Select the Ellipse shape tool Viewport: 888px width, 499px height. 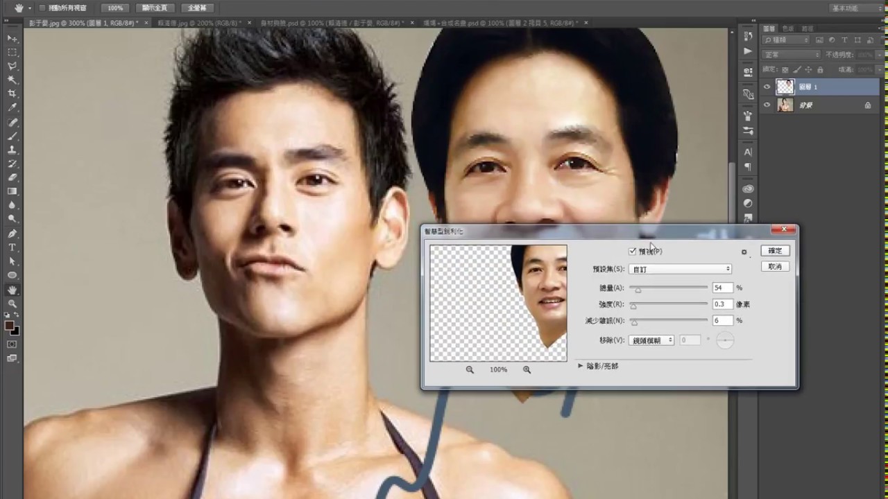(12, 276)
